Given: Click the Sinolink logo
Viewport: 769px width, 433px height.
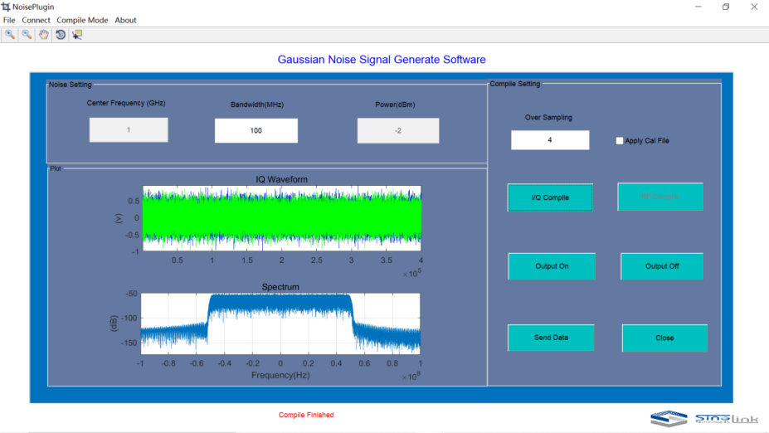Looking at the screenshot, I should (703, 418).
